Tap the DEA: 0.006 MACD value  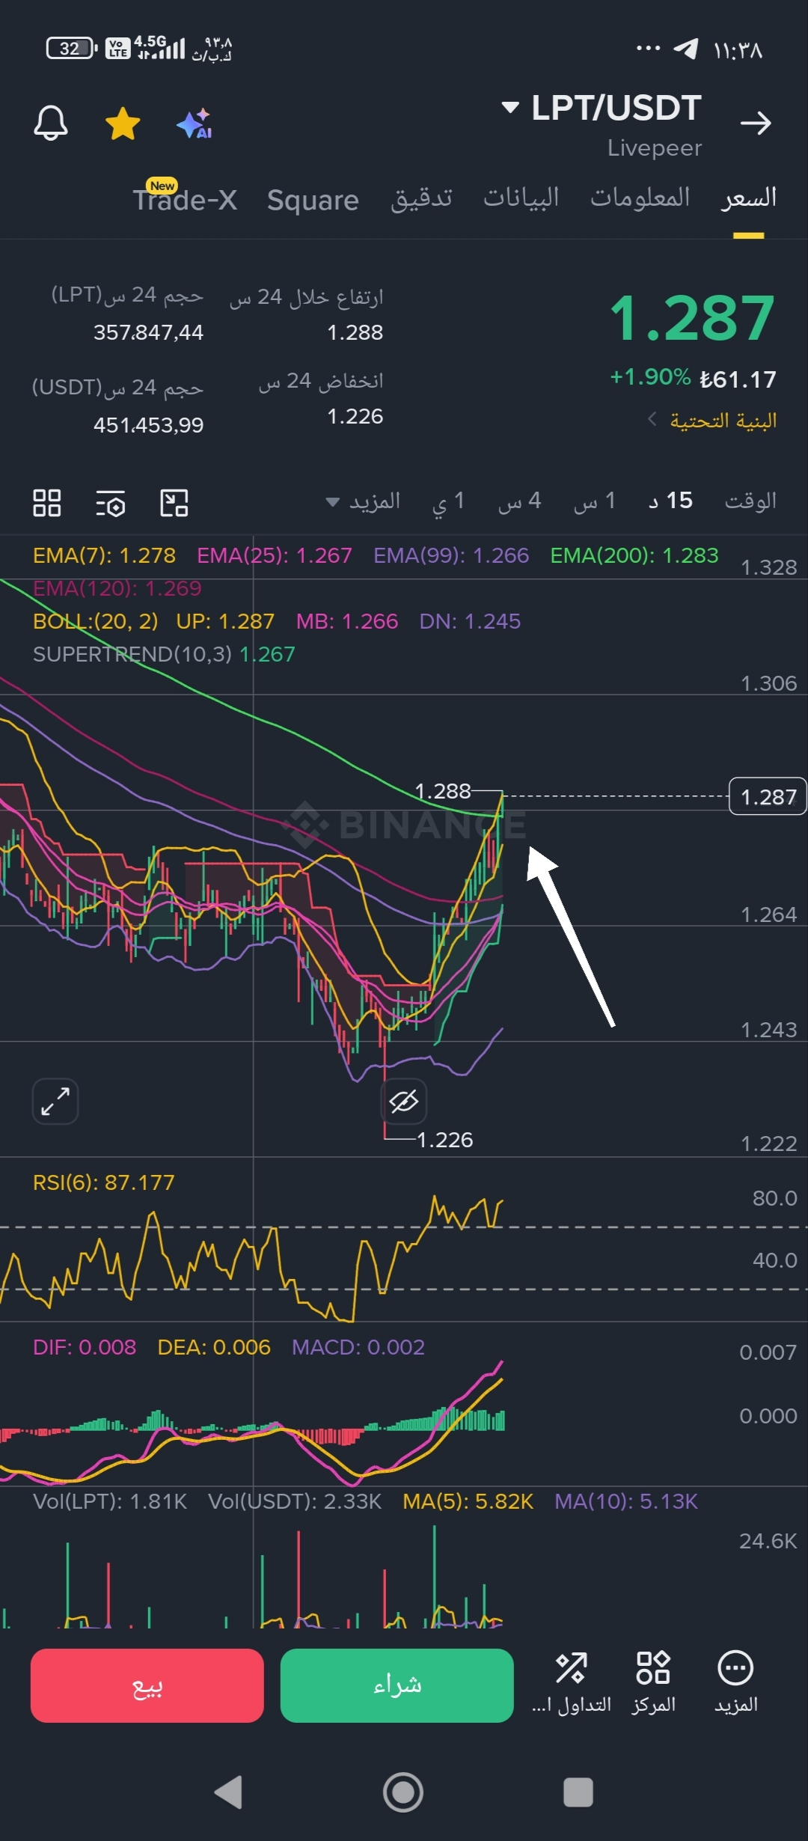click(x=214, y=1347)
